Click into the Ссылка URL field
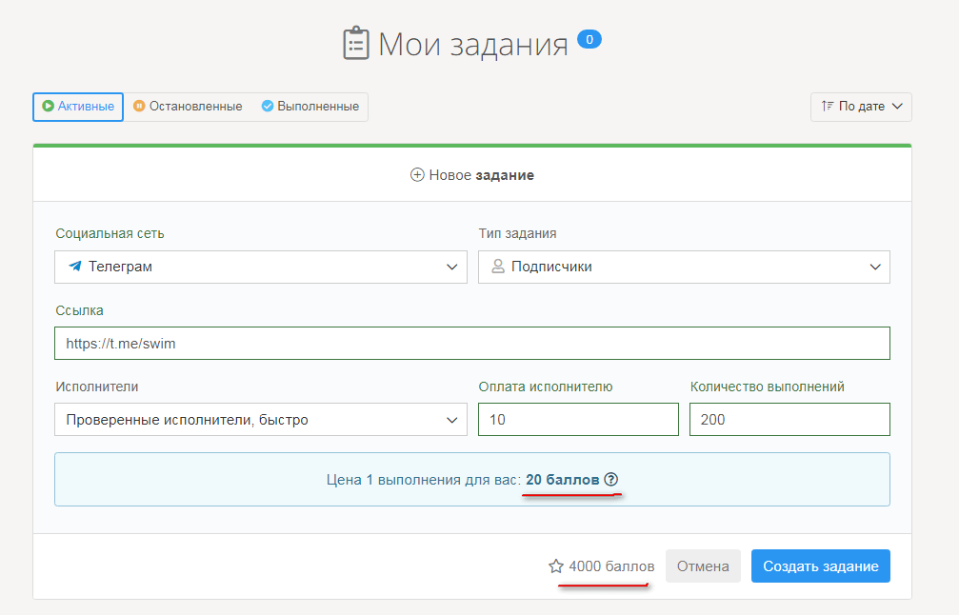 pos(471,344)
